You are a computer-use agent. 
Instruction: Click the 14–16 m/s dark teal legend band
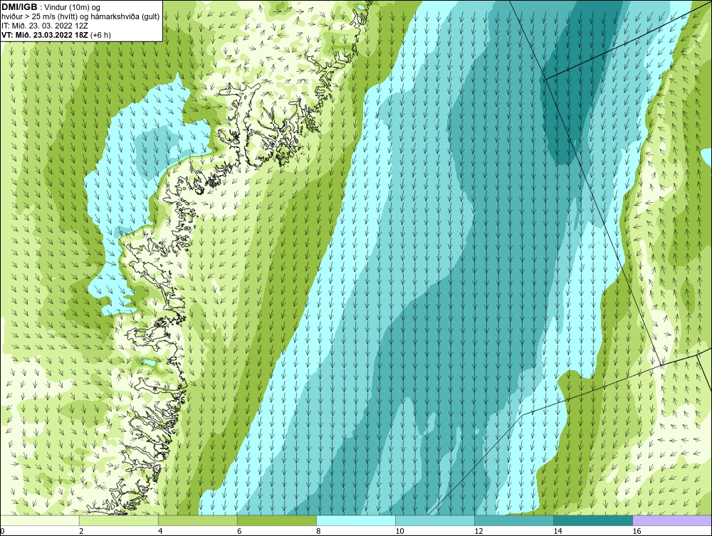(x=593, y=520)
